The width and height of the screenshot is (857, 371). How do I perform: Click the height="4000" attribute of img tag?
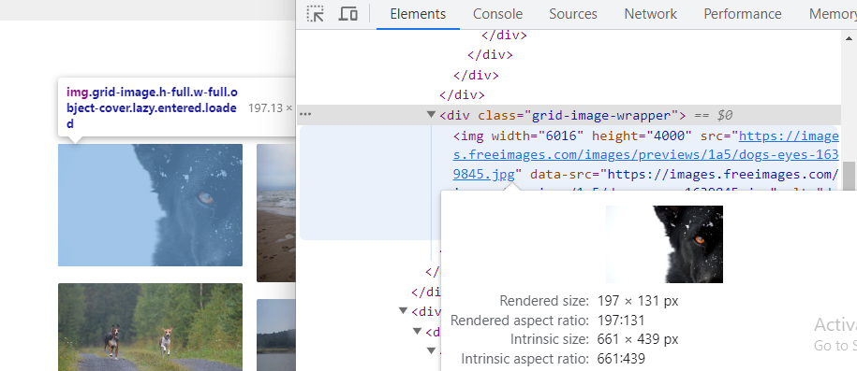(x=643, y=136)
